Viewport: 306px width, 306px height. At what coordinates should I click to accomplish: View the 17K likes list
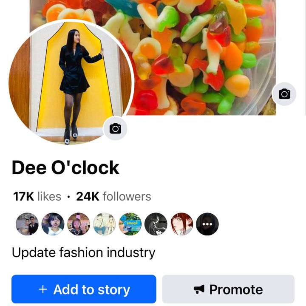click(x=37, y=196)
